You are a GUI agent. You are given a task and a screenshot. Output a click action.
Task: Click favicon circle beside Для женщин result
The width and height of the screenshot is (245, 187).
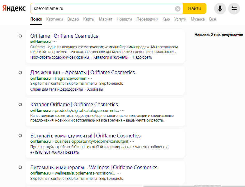(x=20, y=73)
